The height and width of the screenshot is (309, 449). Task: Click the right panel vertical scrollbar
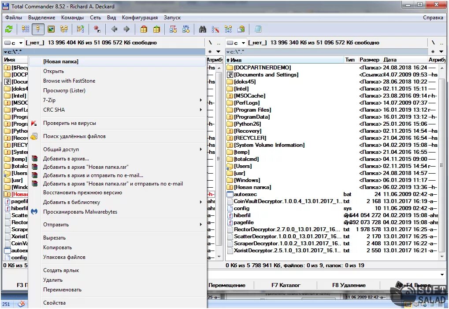[442, 163]
